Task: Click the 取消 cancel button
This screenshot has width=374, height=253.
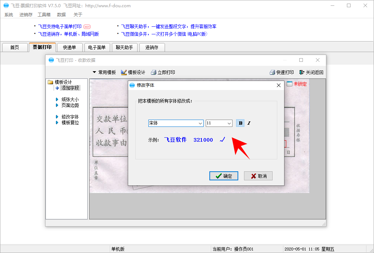Action: 258,176
